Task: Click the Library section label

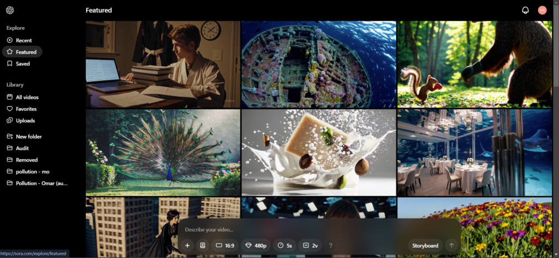Action: coord(15,85)
